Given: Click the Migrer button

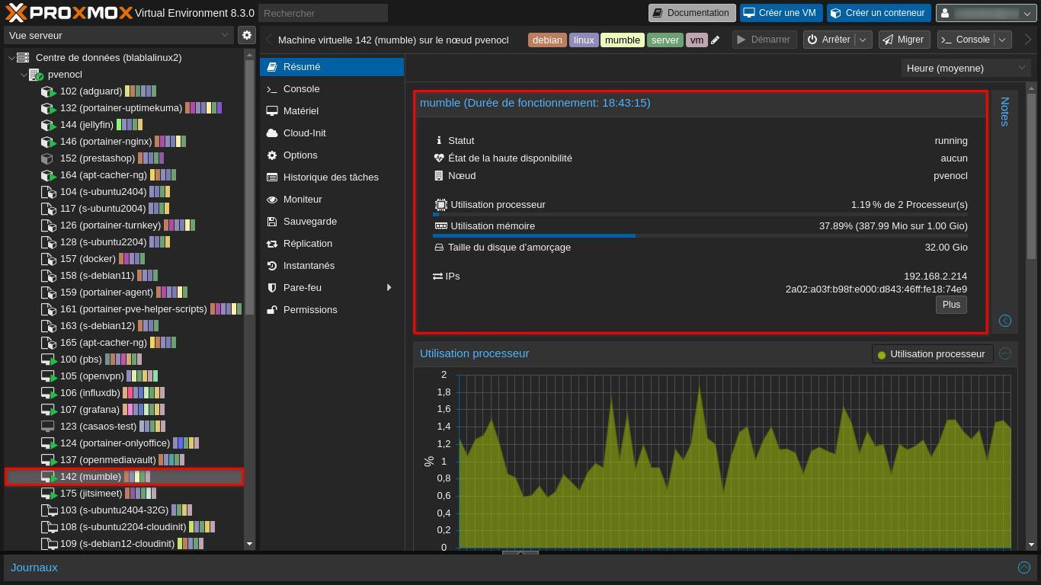Looking at the screenshot, I should pos(903,40).
